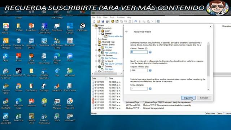Open the File menu
The image size is (231, 130).
click(x=93, y=17)
